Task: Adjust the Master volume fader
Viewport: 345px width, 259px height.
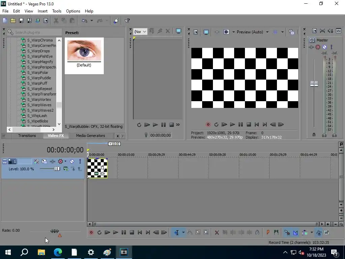Action: click(314, 84)
